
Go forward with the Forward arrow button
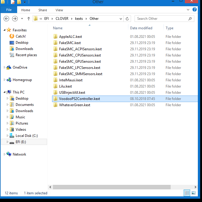tap(15, 19)
